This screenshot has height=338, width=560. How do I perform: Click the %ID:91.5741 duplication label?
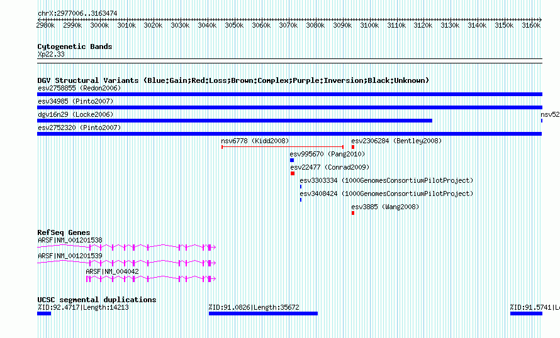[x=535, y=307]
